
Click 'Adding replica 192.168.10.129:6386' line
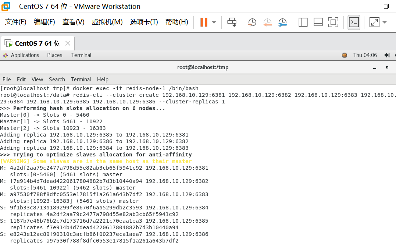pos(94,141)
